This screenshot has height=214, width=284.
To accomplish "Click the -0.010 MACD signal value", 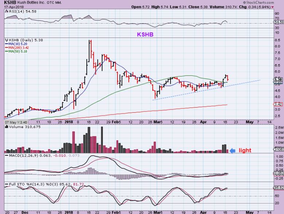I will [59, 156].
